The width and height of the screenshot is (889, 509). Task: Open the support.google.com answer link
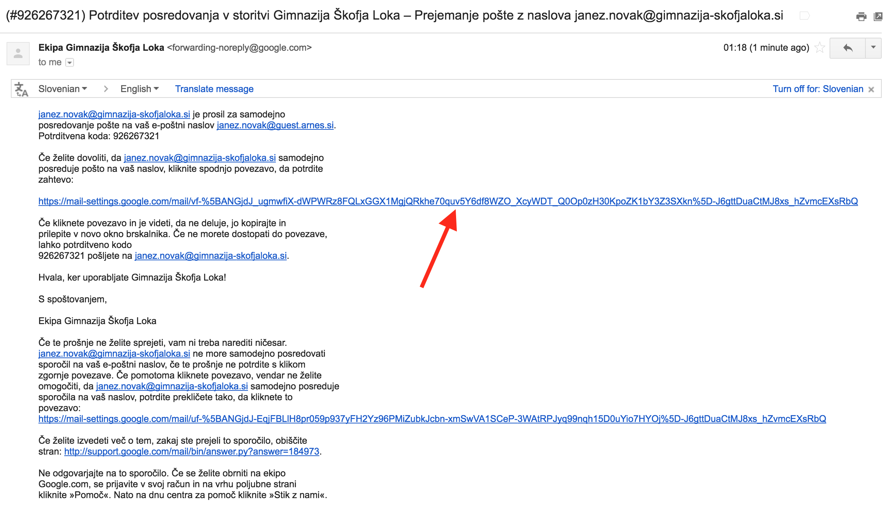click(x=191, y=451)
